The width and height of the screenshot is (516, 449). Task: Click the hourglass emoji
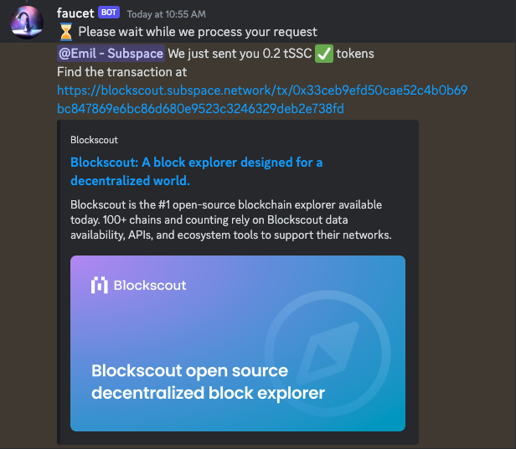tap(66, 32)
